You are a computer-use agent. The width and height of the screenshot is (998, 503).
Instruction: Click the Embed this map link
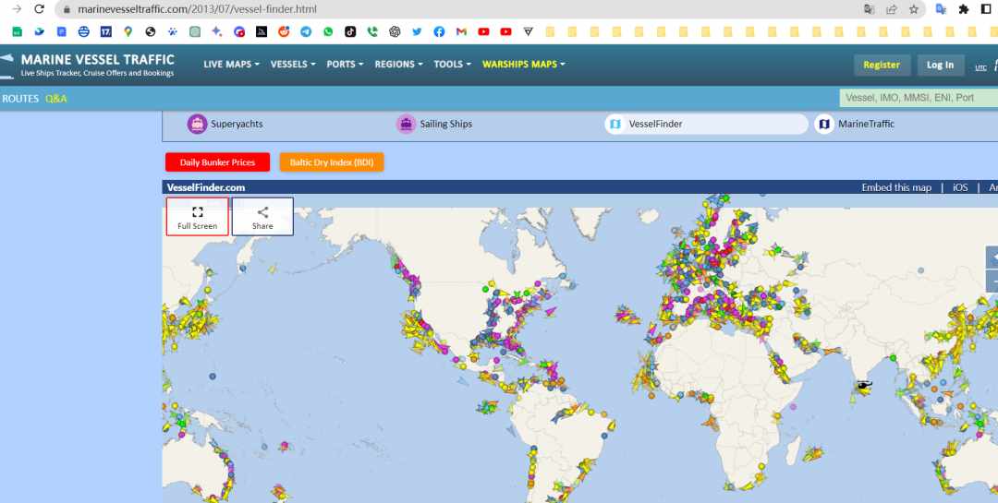896,187
